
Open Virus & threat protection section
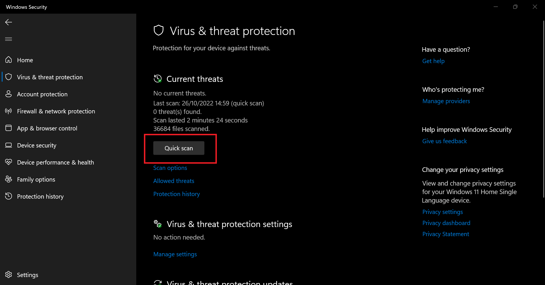50,77
